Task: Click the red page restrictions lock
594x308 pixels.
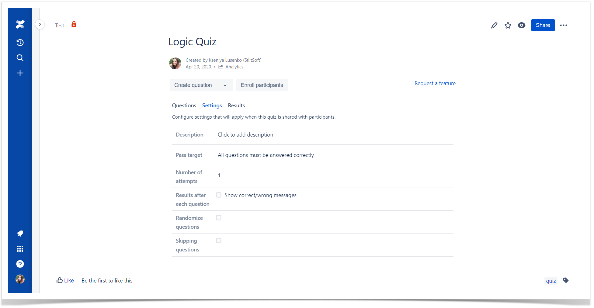Action: (74, 24)
